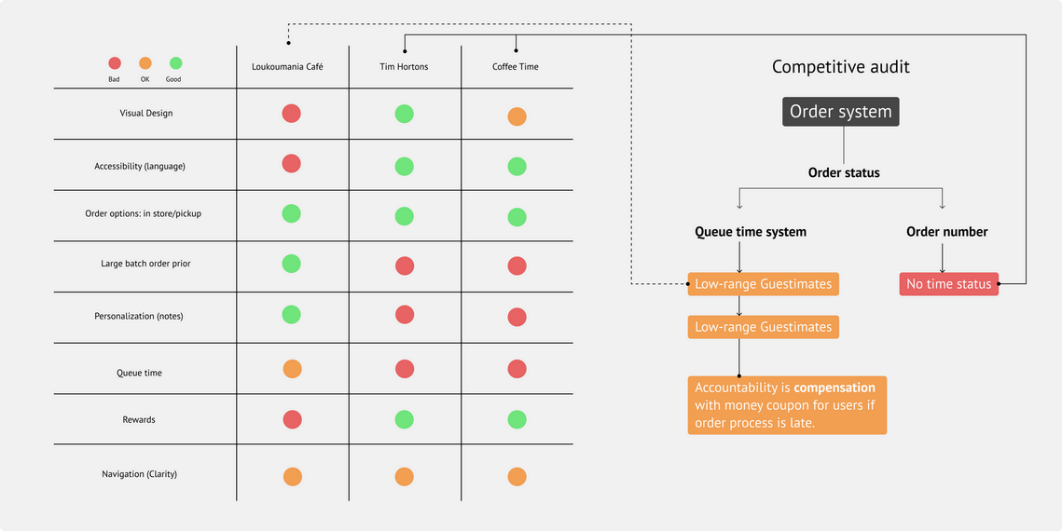Click the Queue time system heading
The height and width of the screenshot is (531, 1062).
[751, 232]
